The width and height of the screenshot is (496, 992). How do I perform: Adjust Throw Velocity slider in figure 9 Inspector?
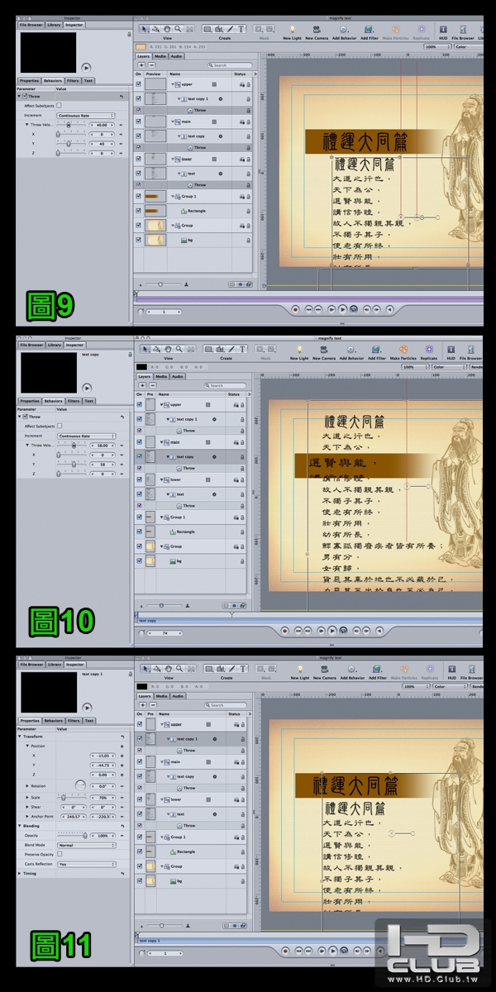click(x=73, y=124)
